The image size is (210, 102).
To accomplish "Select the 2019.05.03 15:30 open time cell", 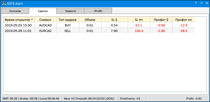I will pyautogui.click(x=19, y=25).
